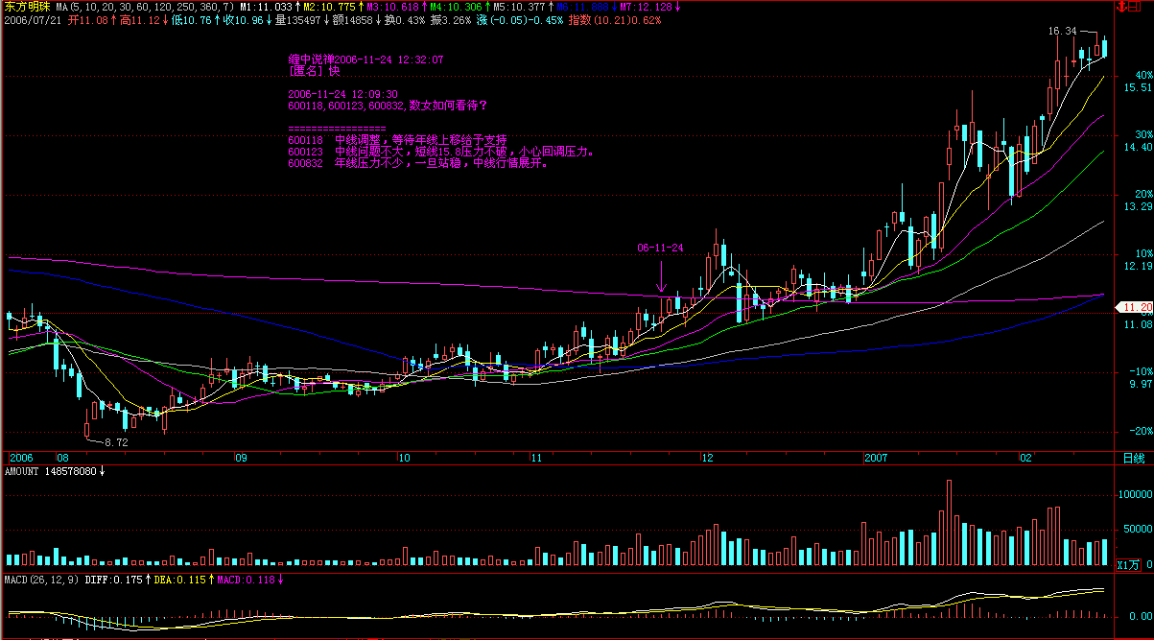Click the MACD(26,12,9) indicator label
Viewport: 1154px width, 640px height.
tap(42, 580)
